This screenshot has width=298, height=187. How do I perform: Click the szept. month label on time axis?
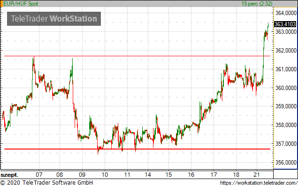pyautogui.click(x=9, y=175)
